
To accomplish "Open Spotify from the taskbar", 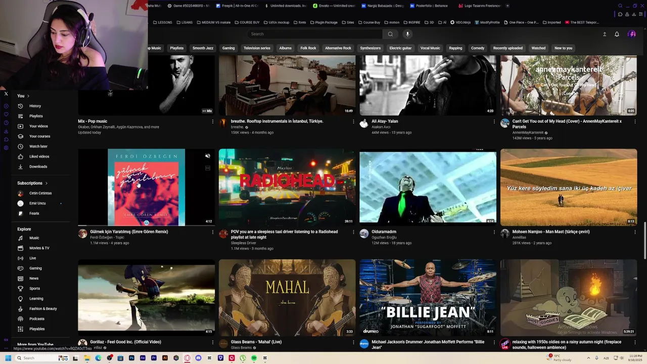I will click(254, 358).
